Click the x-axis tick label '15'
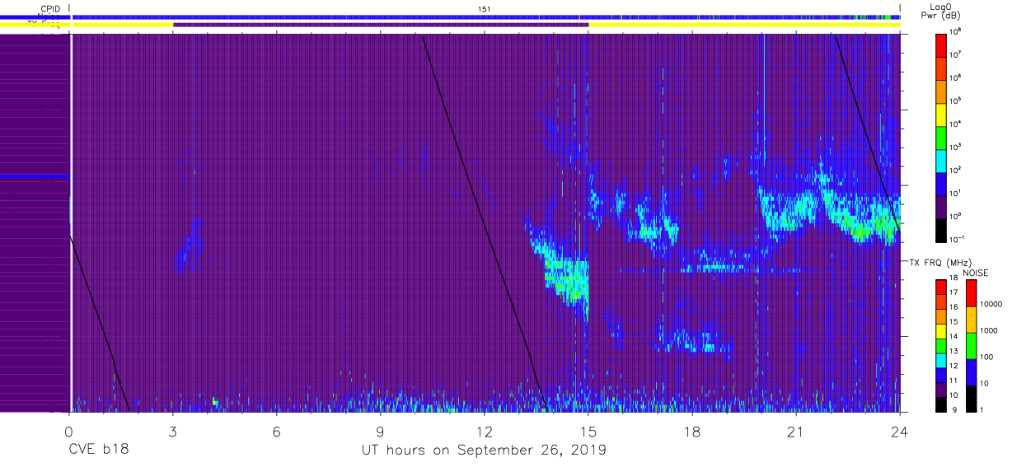The image size is (1012, 467). point(588,431)
